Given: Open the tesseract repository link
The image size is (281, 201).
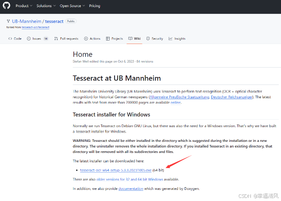Looking at the screenshot, I should (x=54, y=21).
